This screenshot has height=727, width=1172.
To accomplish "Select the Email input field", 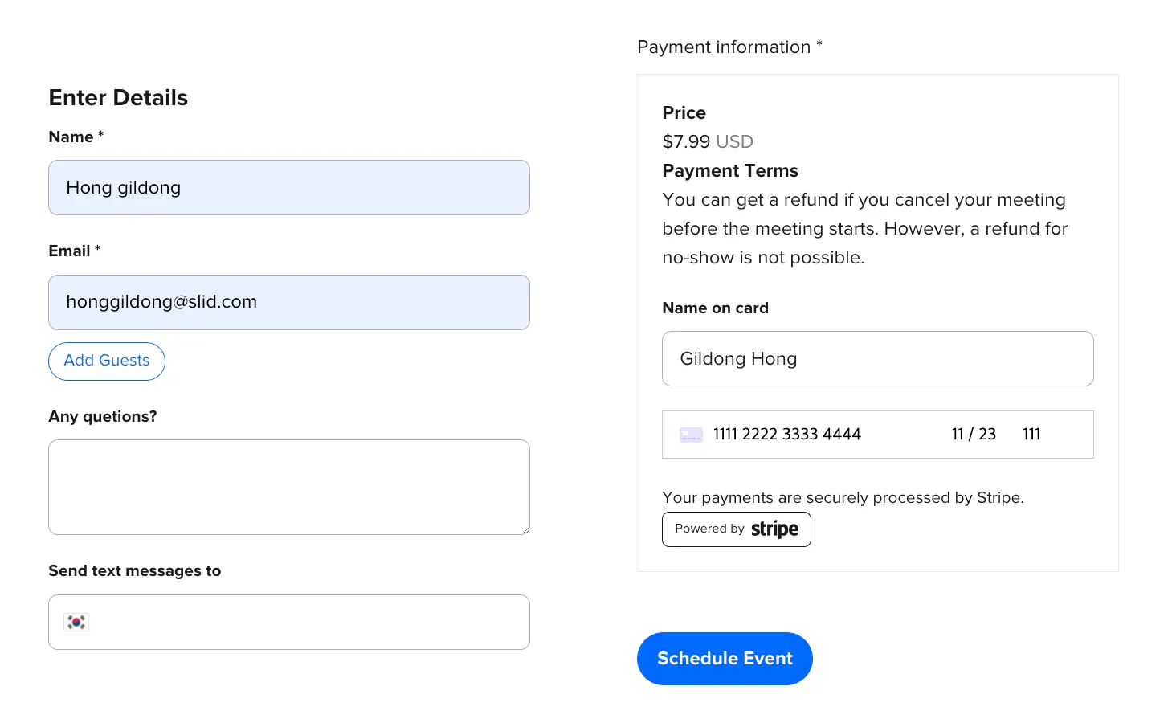I will pyautogui.click(x=289, y=302).
